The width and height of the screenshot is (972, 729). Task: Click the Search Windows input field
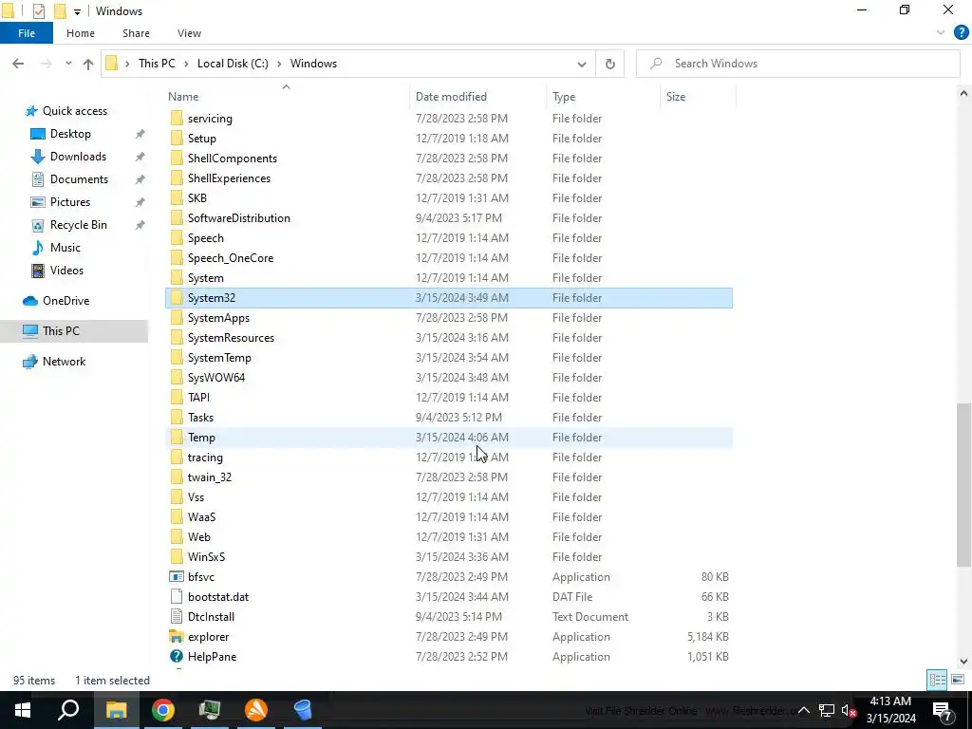coord(798,64)
